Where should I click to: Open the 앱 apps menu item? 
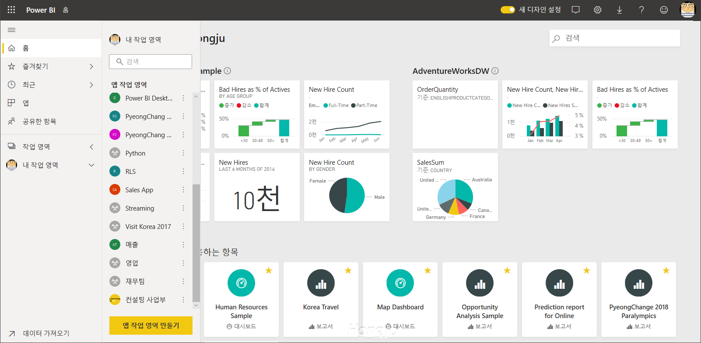coord(51,103)
